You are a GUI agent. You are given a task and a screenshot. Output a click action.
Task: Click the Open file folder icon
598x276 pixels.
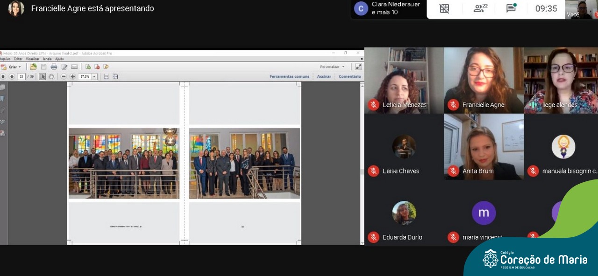click(x=33, y=67)
